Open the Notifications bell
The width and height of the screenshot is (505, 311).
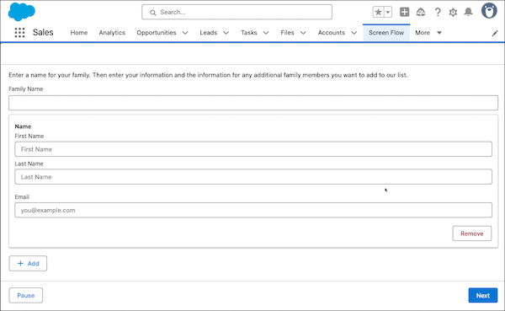pos(468,13)
